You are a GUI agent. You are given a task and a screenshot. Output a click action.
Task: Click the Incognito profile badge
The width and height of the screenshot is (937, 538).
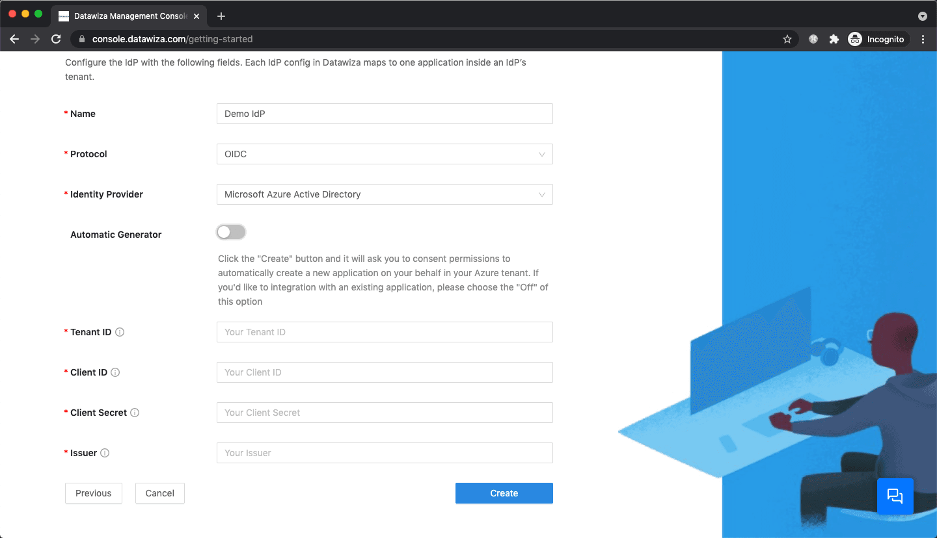[x=878, y=39]
